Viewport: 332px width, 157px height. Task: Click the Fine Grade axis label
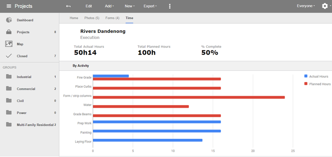tap(84, 77)
